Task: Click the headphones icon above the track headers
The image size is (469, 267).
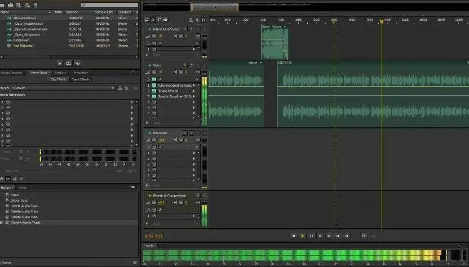Action: point(203,20)
